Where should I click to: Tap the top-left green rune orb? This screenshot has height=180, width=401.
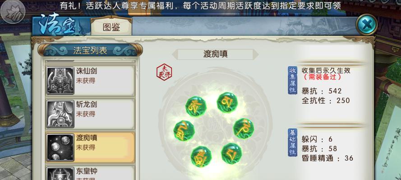(196, 107)
